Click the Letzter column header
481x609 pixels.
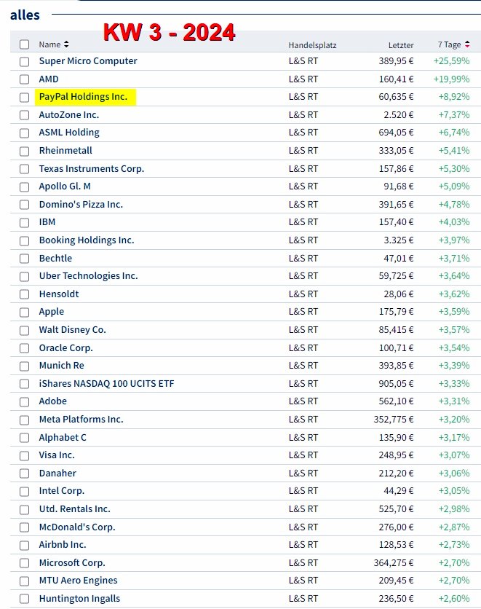point(401,45)
